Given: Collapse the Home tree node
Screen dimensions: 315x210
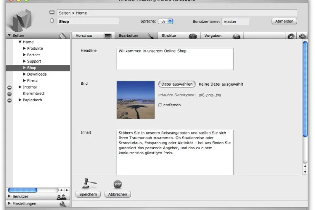Looking at the screenshot, I should [x=20, y=42].
